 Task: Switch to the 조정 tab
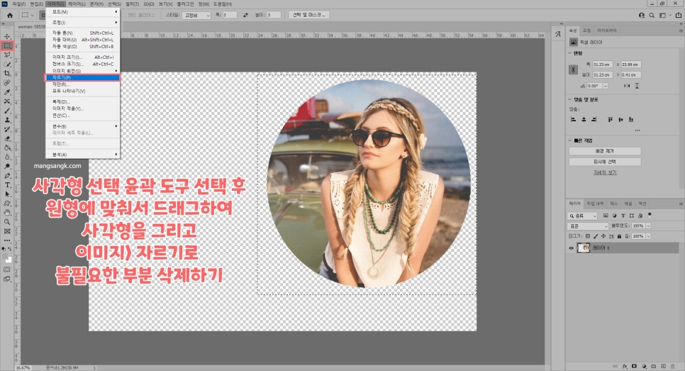click(x=586, y=31)
